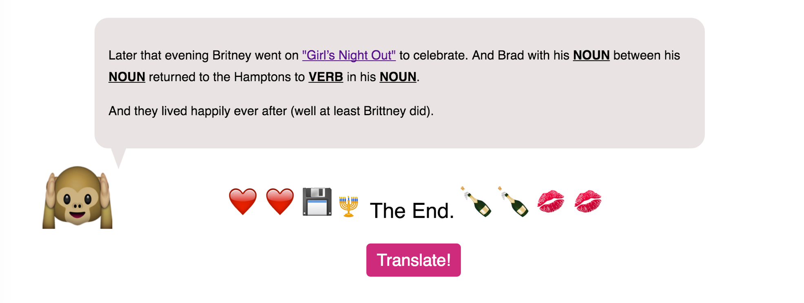This screenshot has width=804, height=303.
Task: Click the second red heart emoji
Action: 280,202
